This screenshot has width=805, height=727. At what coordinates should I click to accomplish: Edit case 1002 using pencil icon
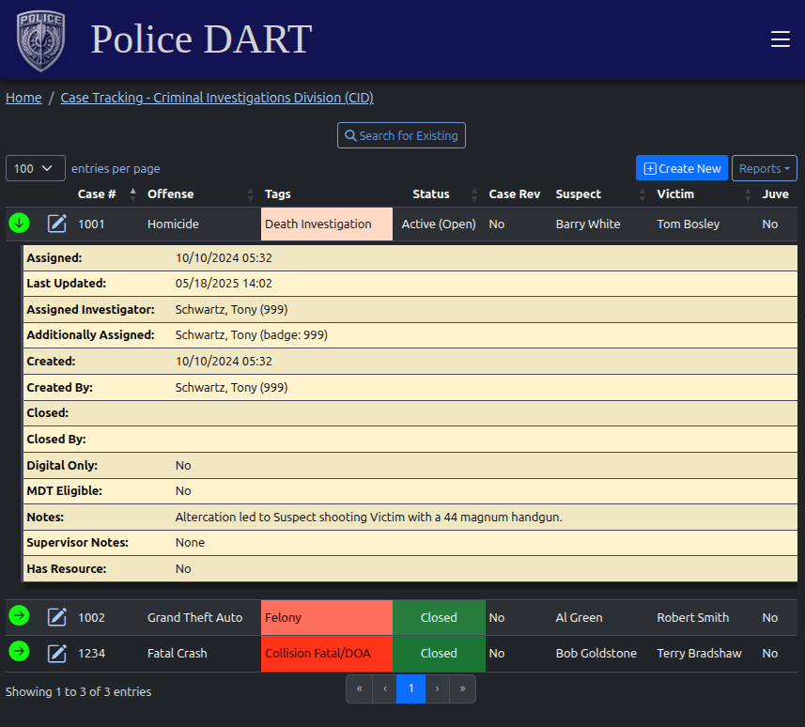57,617
